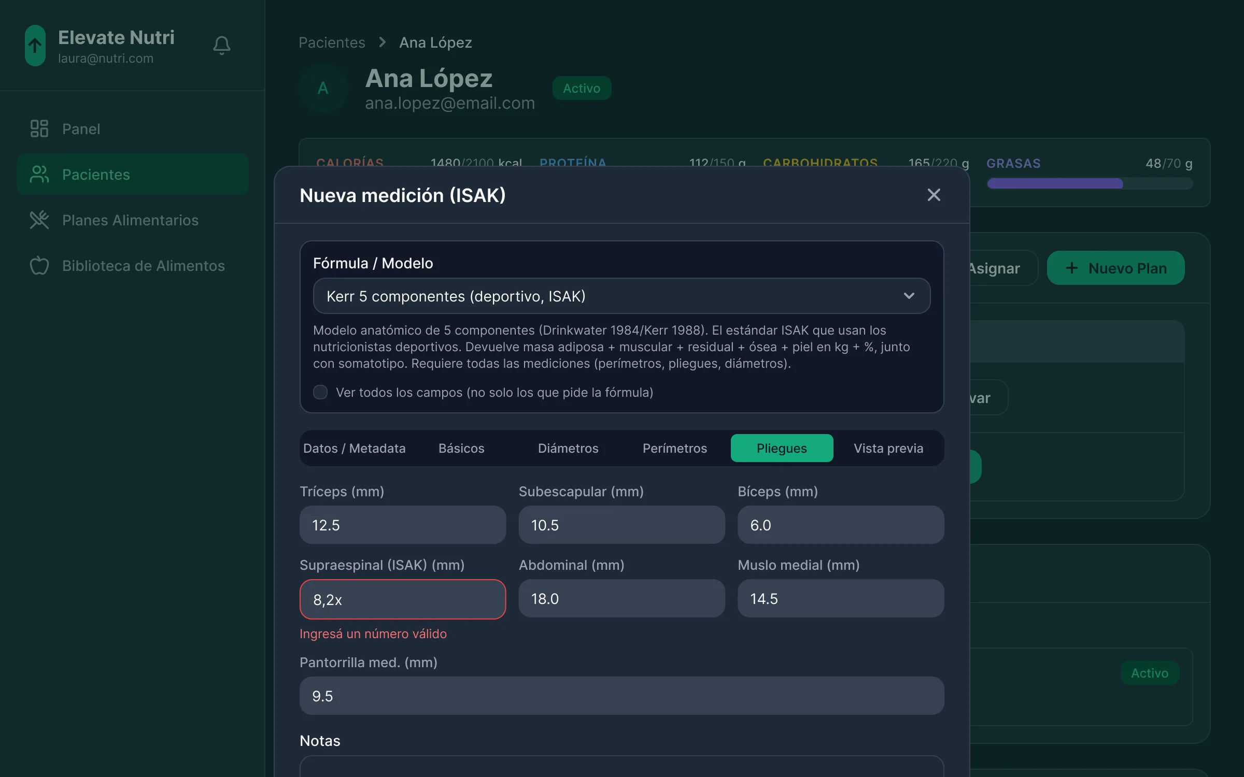Click the Subescapular (mm) input field
Screen dimensions: 1244x777
pos(621,525)
